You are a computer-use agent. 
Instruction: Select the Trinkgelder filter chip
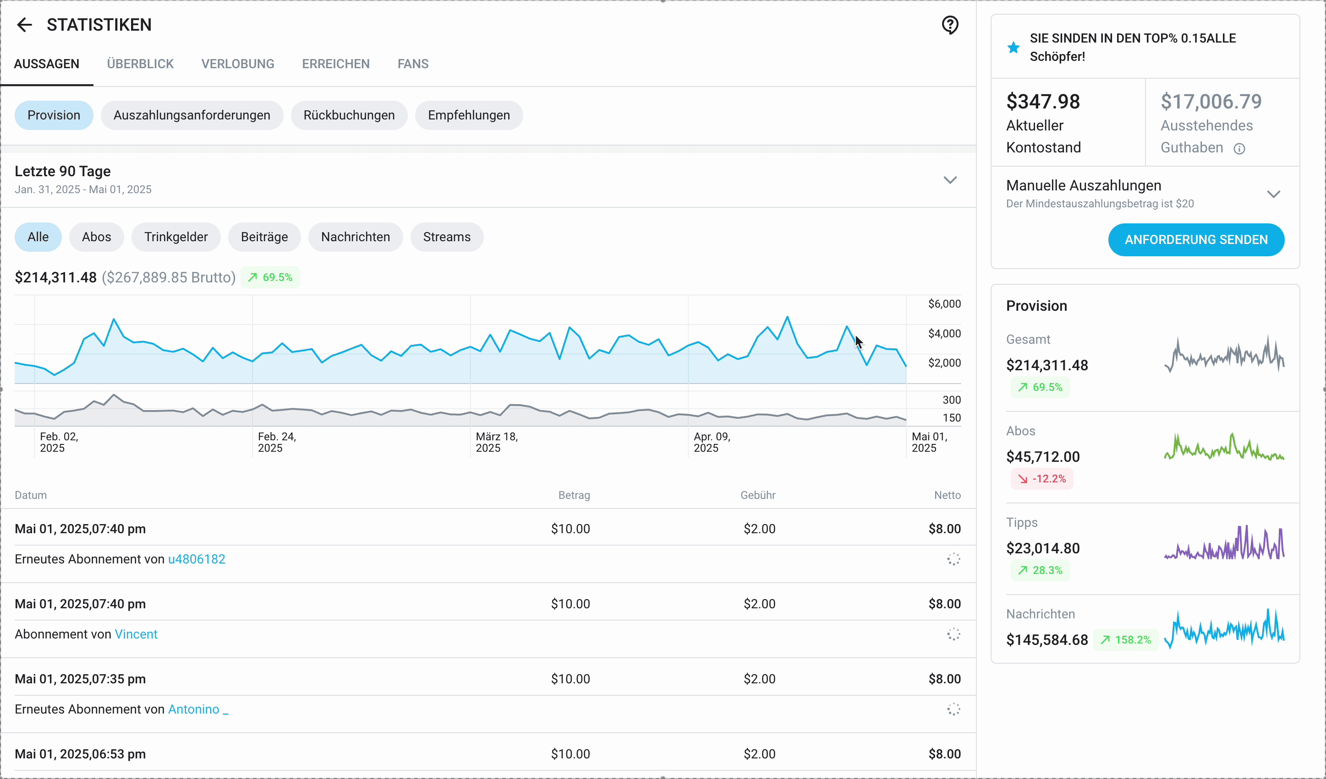176,237
